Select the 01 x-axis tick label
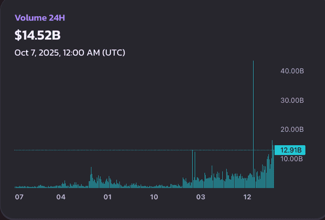 click(108, 196)
